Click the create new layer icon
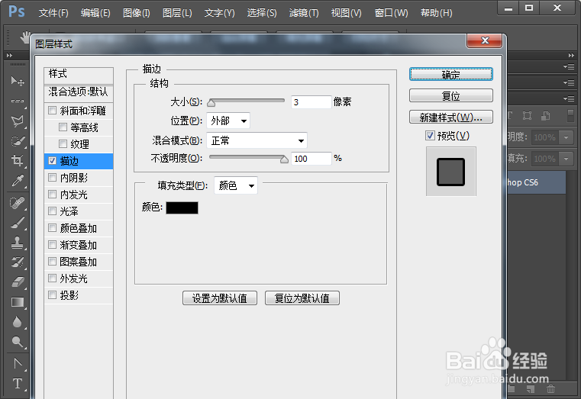 click(x=531, y=389)
